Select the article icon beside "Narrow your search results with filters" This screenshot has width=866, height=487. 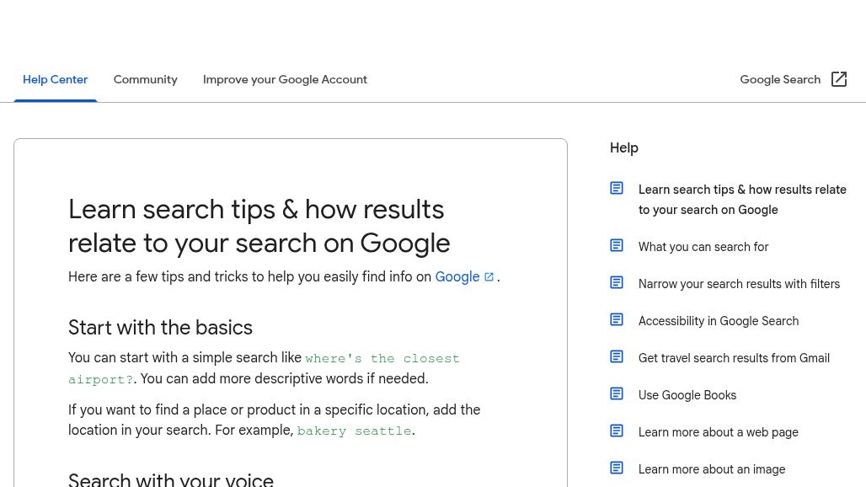click(617, 282)
